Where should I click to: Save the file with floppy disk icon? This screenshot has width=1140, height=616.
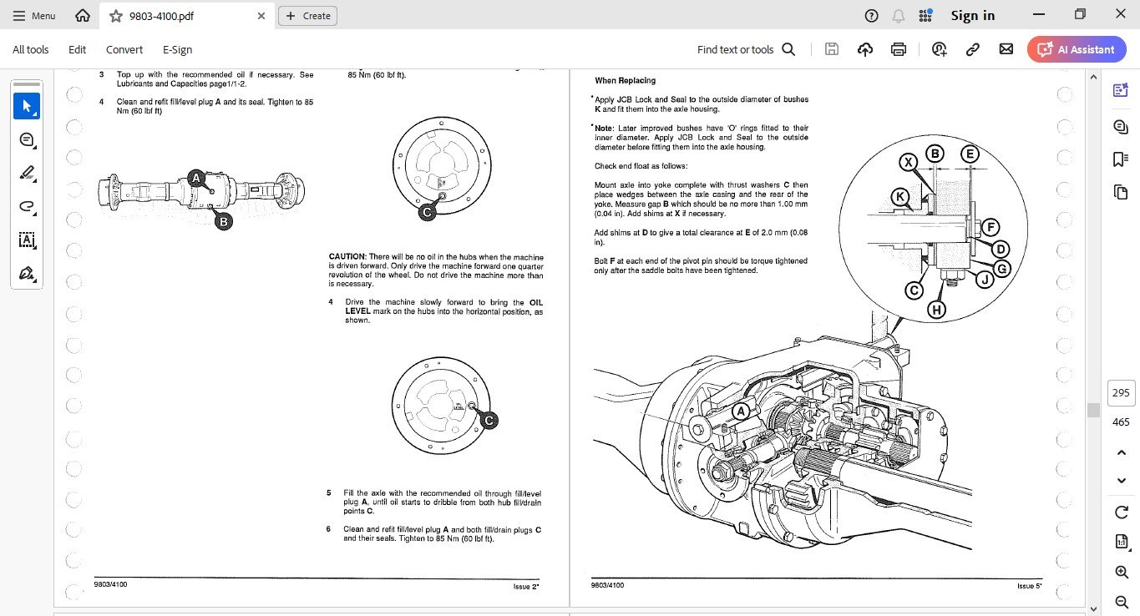click(x=832, y=49)
